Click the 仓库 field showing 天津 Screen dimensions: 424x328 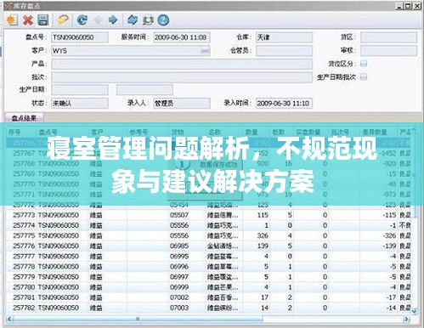click(284, 37)
